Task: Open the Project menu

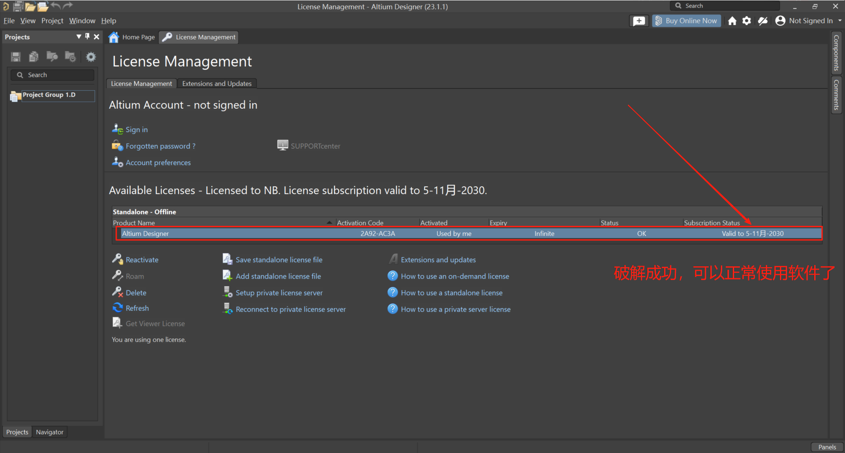Action: click(52, 21)
